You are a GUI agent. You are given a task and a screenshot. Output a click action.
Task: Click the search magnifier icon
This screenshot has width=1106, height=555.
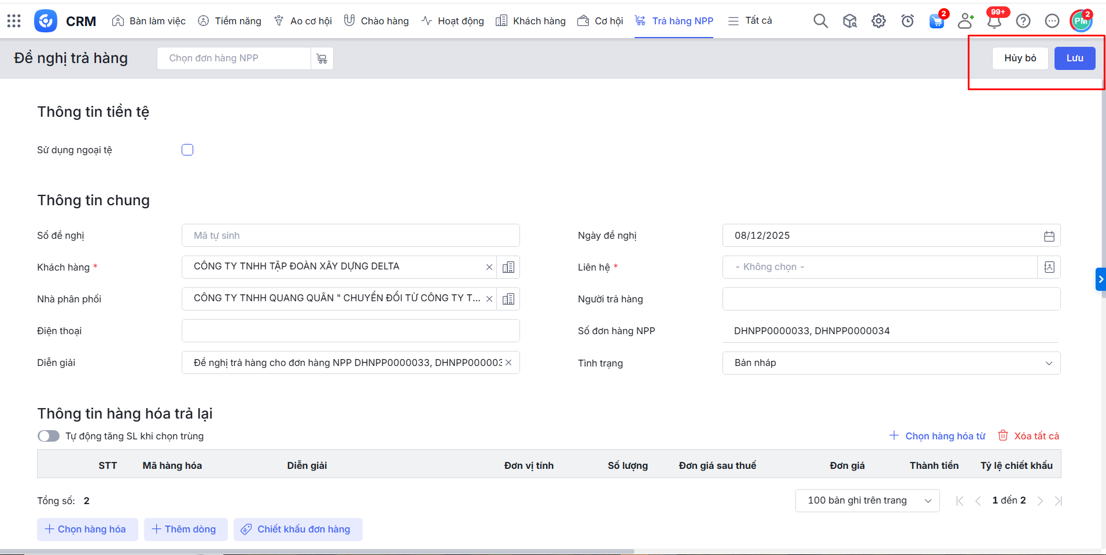[820, 21]
